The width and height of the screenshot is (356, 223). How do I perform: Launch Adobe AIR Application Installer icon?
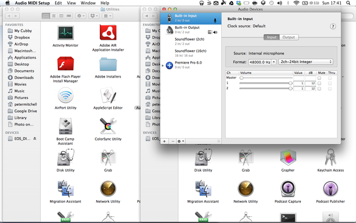click(x=108, y=32)
